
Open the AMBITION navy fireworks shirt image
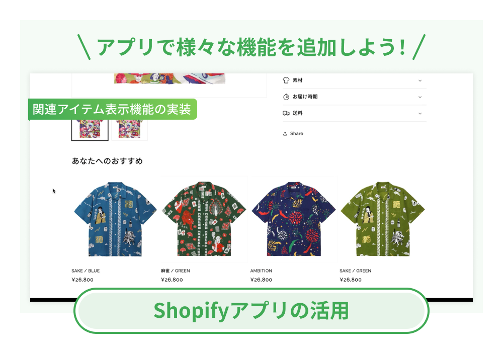(294, 219)
